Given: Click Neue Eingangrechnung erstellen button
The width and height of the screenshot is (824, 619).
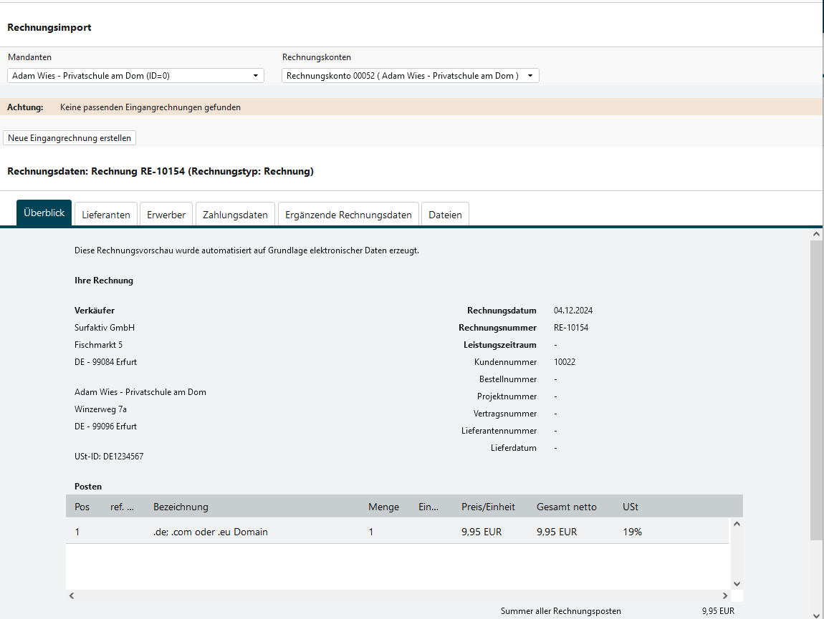Looking at the screenshot, I should click(x=70, y=138).
